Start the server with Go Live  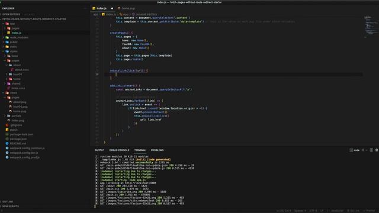coord(353,211)
